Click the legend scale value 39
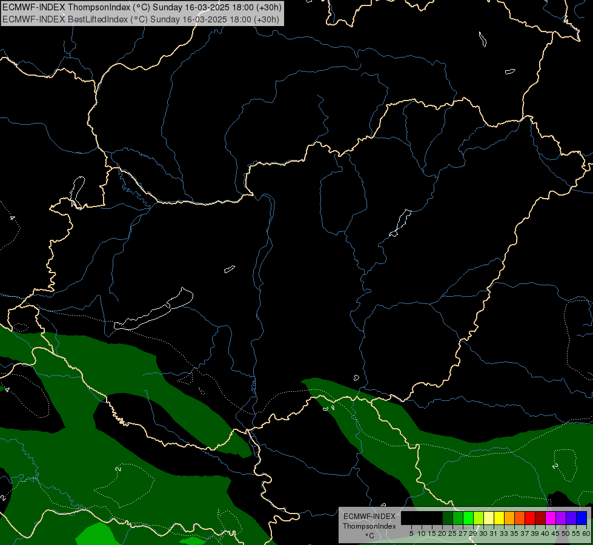This screenshot has height=545, width=593. (535, 533)
